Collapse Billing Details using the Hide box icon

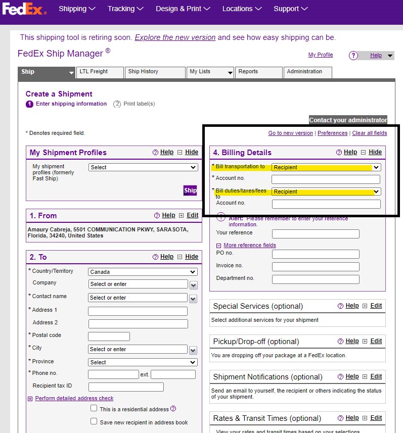[x=363, y=152]
